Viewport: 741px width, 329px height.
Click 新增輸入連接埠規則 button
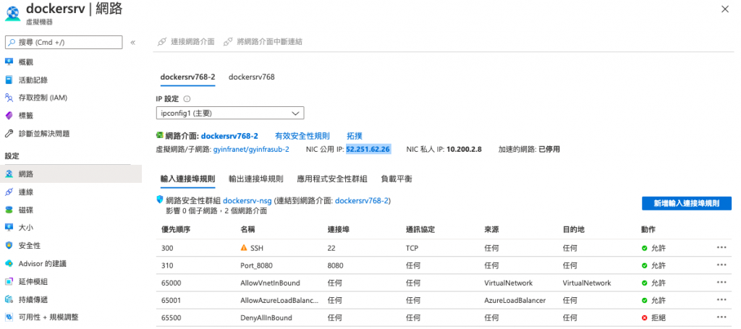687,203
